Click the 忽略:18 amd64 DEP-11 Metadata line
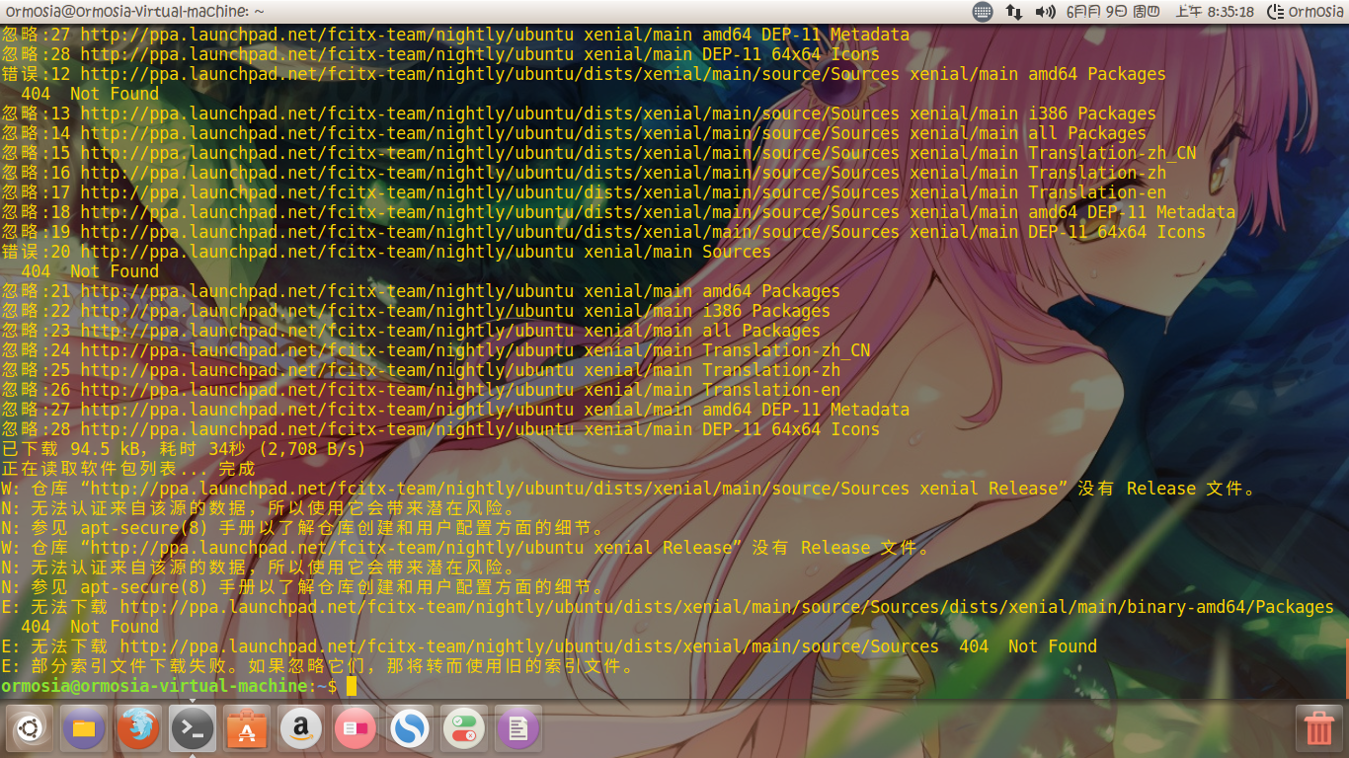Screen dimensions: 1349x758 click(x=618, y=212)
